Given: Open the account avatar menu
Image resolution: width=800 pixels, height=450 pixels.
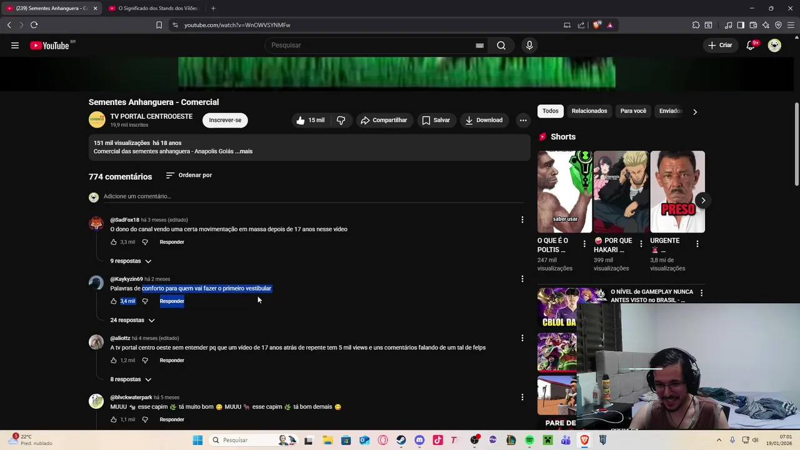Looking at the screenshot, I should pyautogui.click(x=774, y=45).
